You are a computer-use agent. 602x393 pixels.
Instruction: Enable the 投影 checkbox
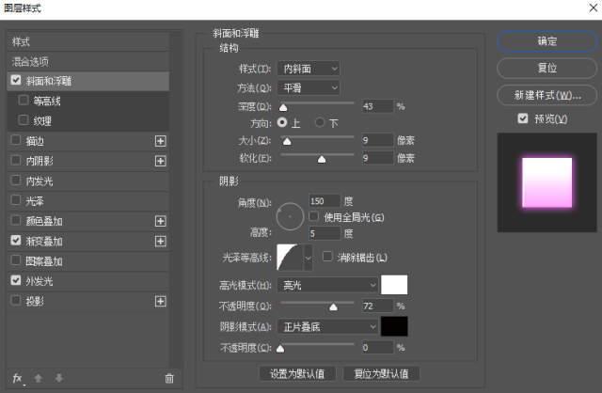(16, 300)
